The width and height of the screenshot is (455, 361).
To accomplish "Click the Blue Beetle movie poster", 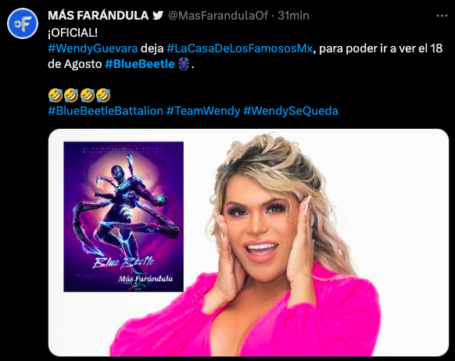I will [x=124, y=216].
